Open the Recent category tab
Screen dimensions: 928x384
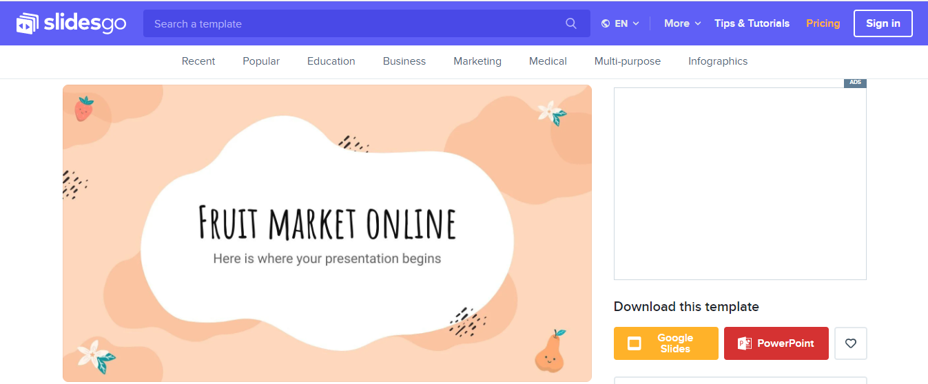click(198, 61)
